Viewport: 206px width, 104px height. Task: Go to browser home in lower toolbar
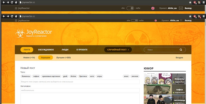[x=16, y=16]
